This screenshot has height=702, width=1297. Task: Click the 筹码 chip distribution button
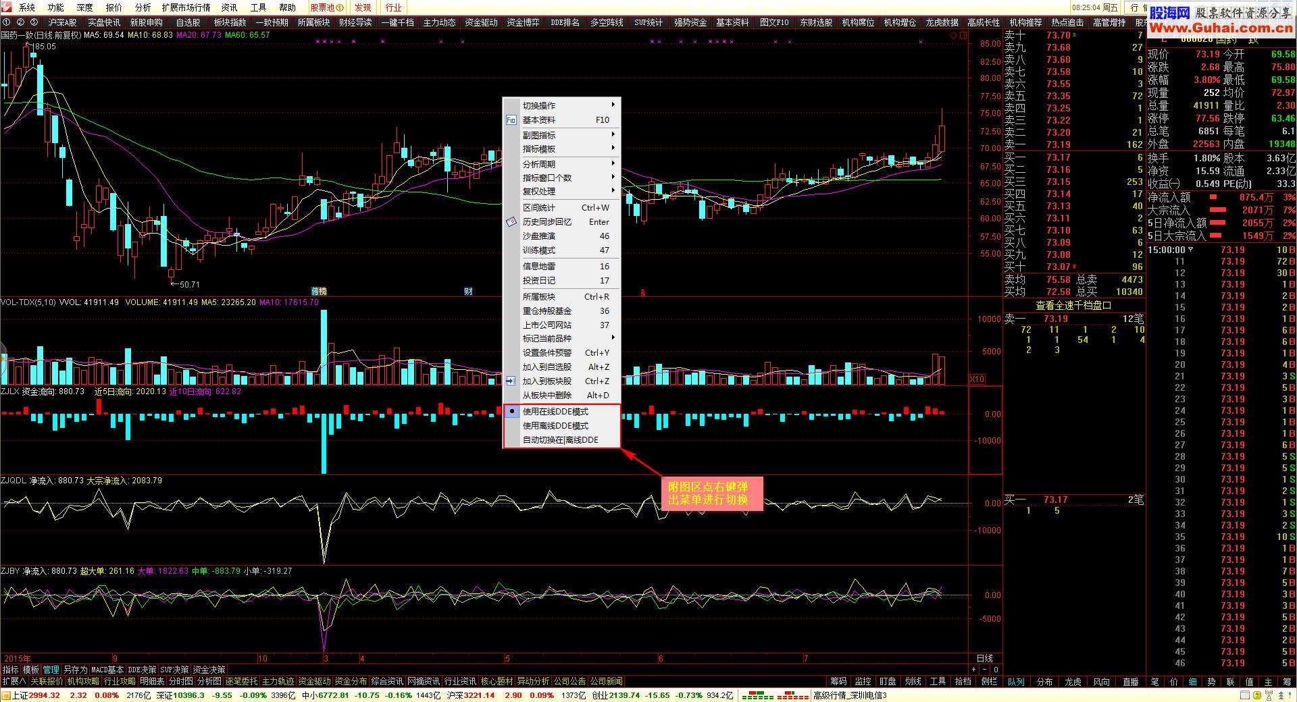pos(838,682)
